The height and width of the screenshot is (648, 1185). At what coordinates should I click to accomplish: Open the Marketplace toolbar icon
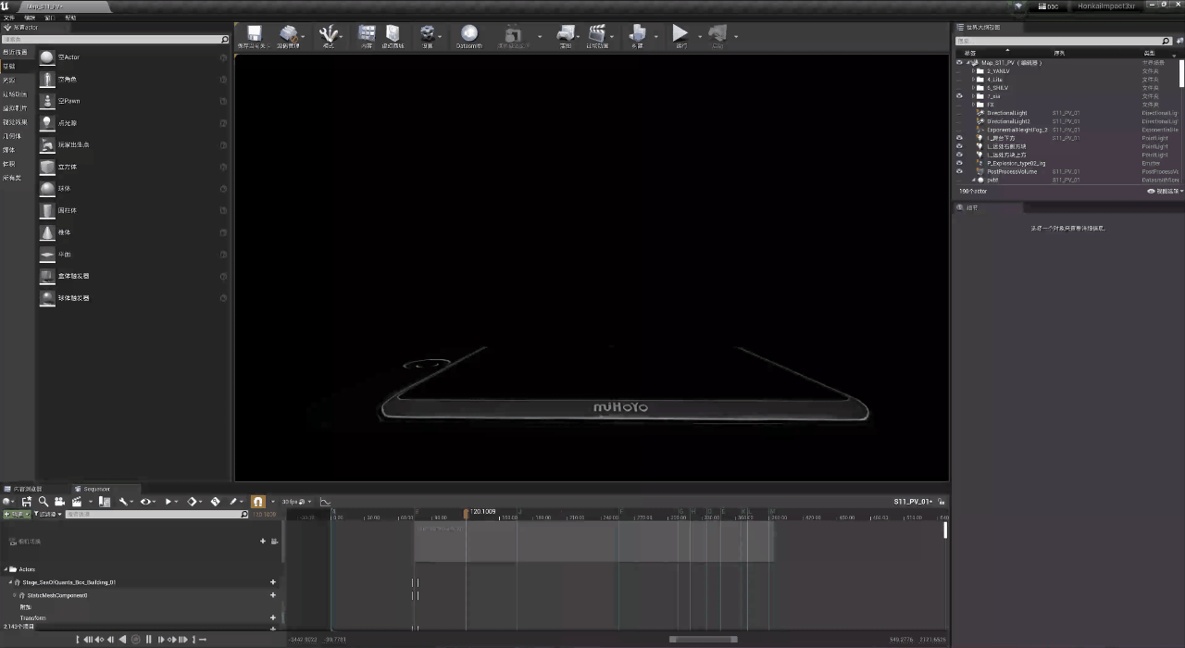coord(393,33)
